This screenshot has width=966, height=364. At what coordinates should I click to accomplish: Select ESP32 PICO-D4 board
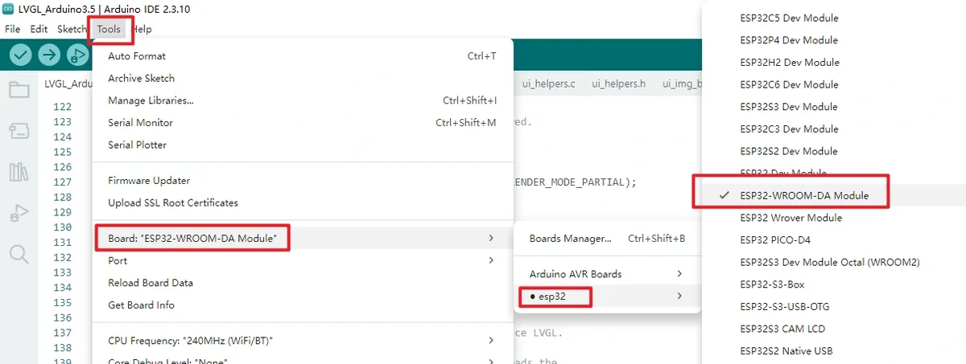[x=834, y=239]
